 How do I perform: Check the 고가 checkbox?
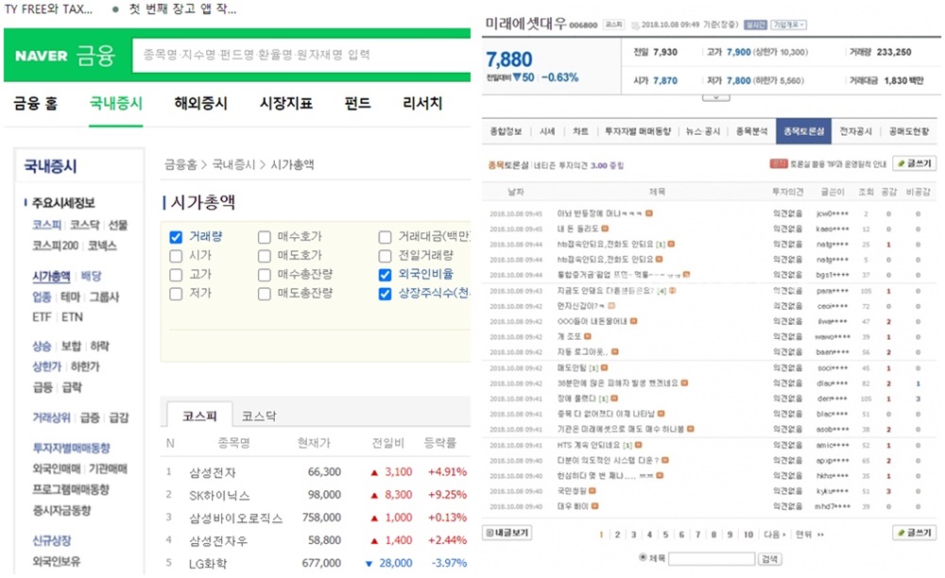tap(176, 275)
